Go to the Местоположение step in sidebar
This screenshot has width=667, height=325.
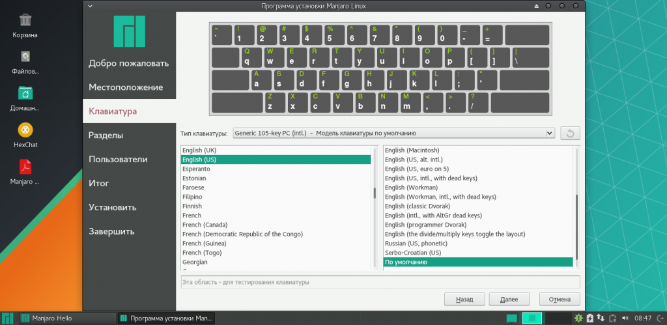click(125, 87)
